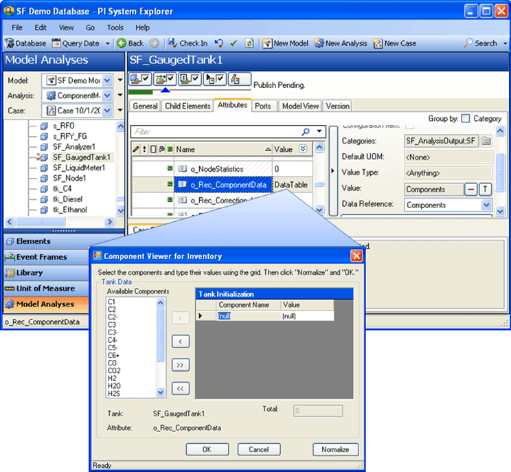511x472 pixels.
Task: Open the Go menu
Action: [x=90, y=27]
